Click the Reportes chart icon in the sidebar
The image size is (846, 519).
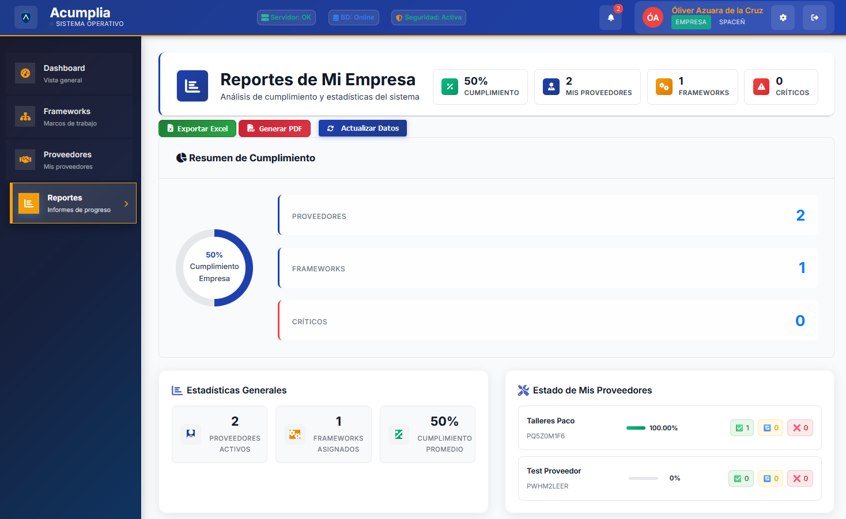click(28, 203)
